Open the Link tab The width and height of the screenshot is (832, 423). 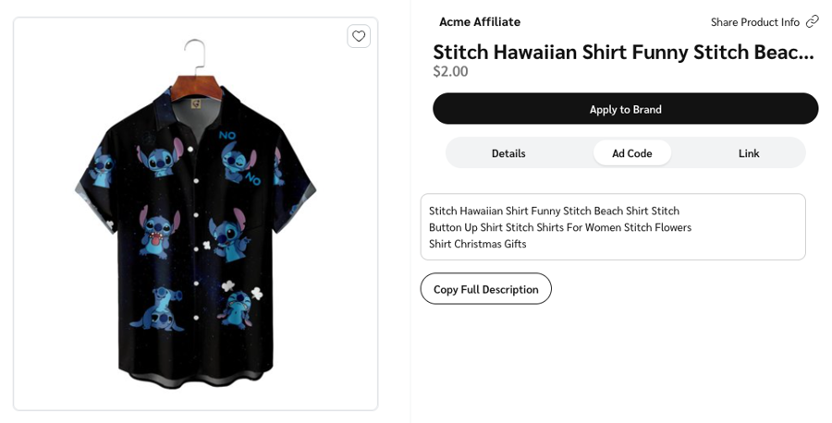point(749,153)
